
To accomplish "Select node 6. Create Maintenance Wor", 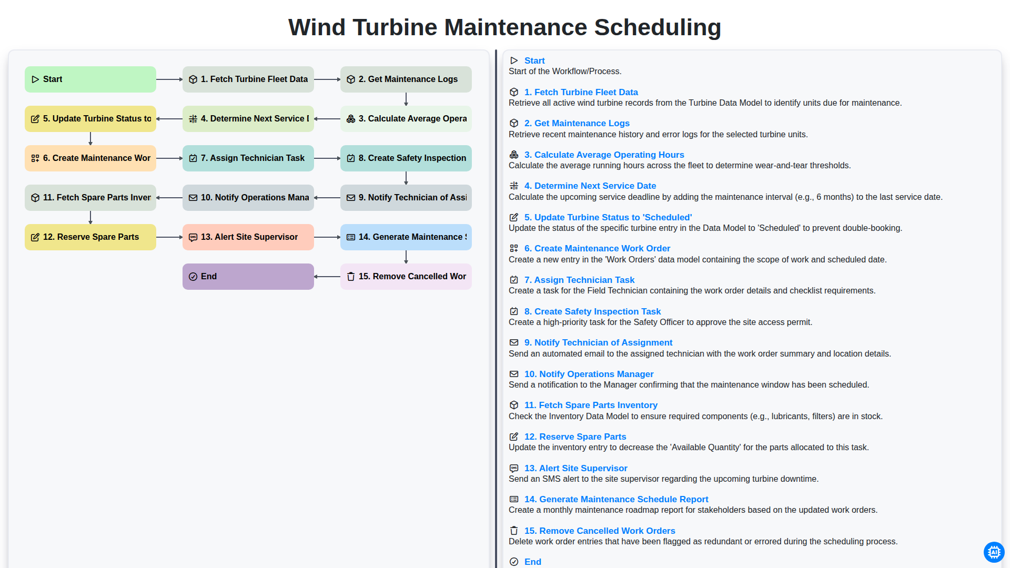I will tap(90, 158).
